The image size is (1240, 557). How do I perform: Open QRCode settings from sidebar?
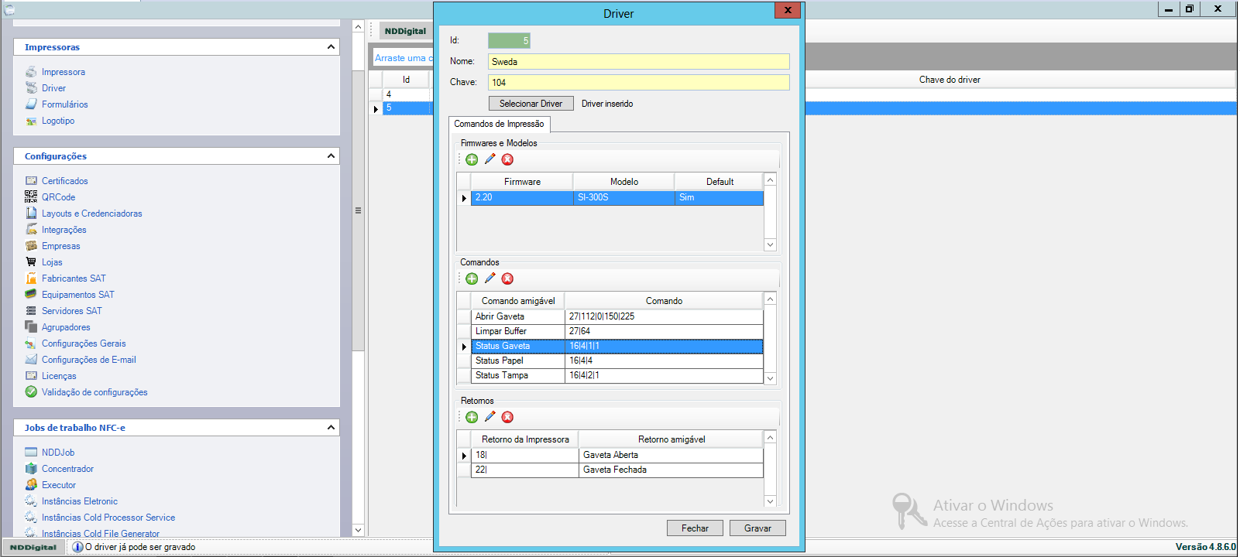[58, 197]
